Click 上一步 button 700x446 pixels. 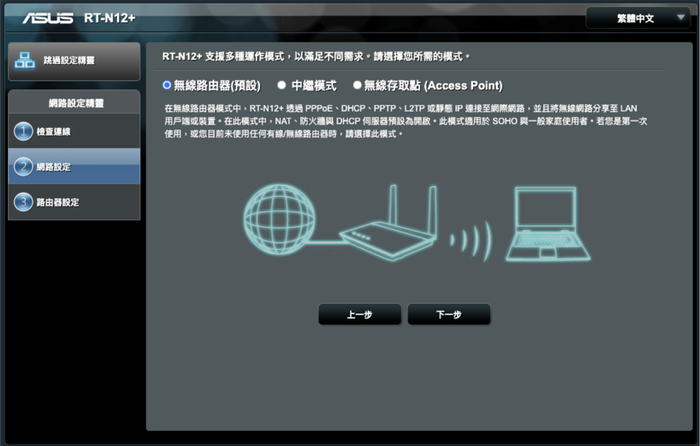(x=359, y=314)
